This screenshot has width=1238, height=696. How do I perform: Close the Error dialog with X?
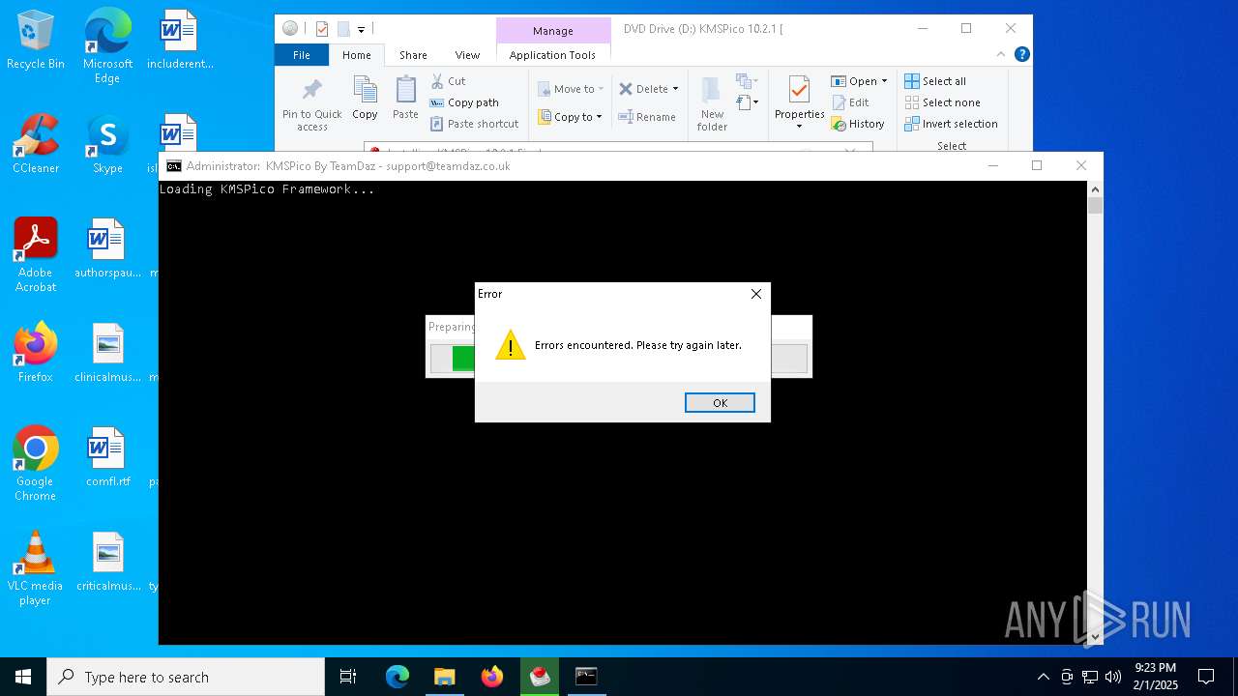pos(756,294)
